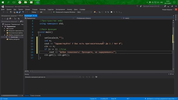The height and width of the screenshot is (100, 178).
Task: Click the editor vertical scrollbar thumb
Action: 173,39
